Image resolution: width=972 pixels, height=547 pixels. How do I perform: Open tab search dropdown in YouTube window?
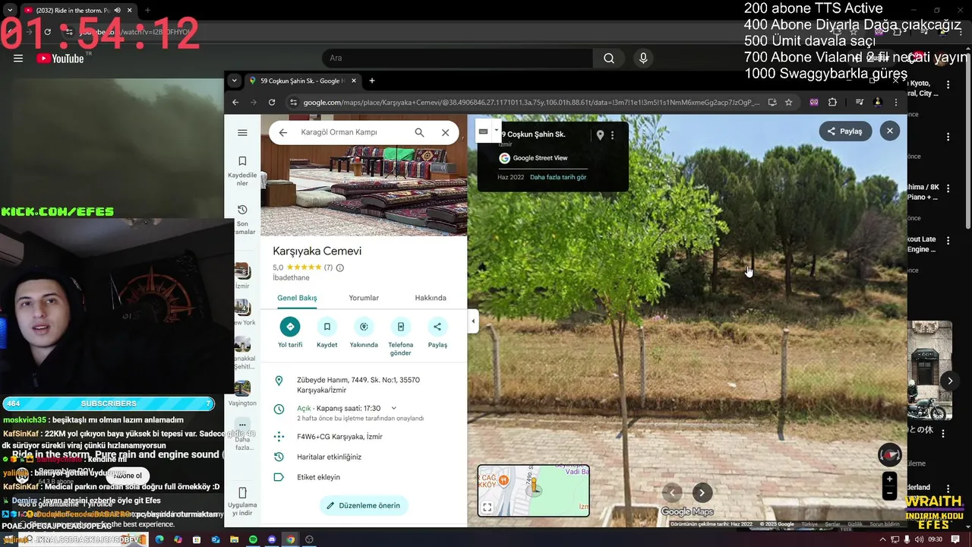pyautogui.click(x=9, y=11)
